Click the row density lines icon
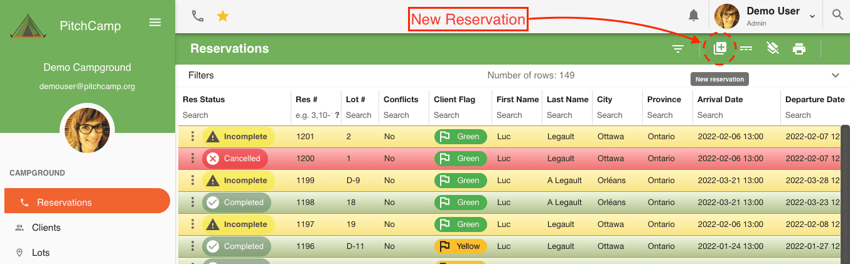 (746, 49)
